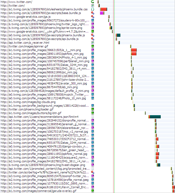This screenshot has height=193, width=175.
Task: Click PNG icon for default_profile_2_mini.png
Action: click(93, 91)
